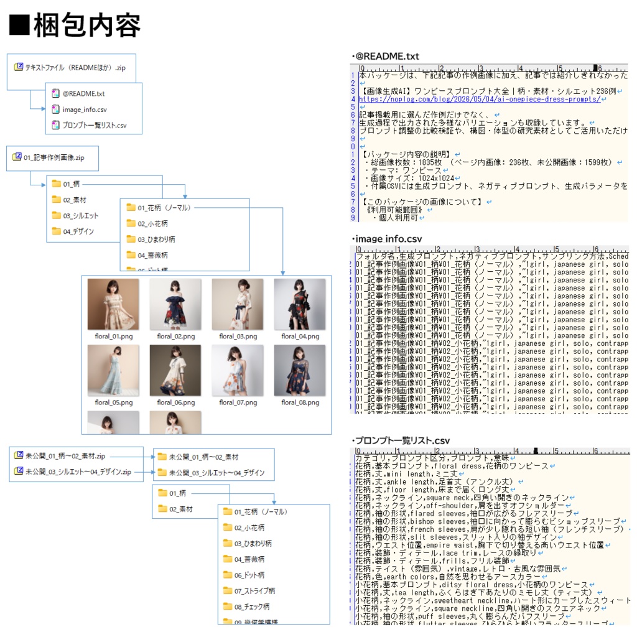Select the floral_01.png thumbnail
Image resolution: width=637 pixels, height=637 pixels.
pyautogui.click(x=113, y=304)
